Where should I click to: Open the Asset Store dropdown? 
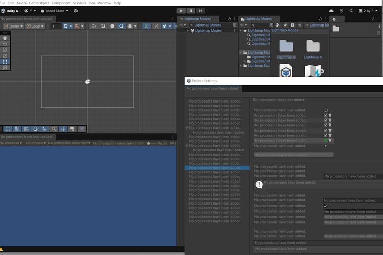pos(55,11)
